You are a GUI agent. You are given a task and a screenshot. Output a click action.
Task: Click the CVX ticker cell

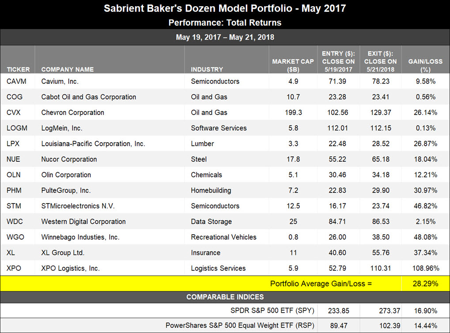pos(14,112)
